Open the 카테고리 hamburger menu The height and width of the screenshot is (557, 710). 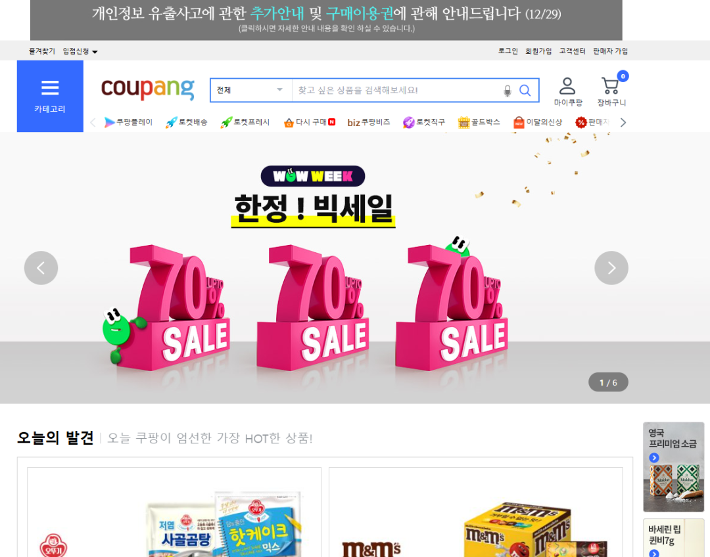coord(50,96)
